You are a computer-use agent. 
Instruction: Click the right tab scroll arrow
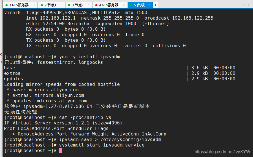click(249, 5)
